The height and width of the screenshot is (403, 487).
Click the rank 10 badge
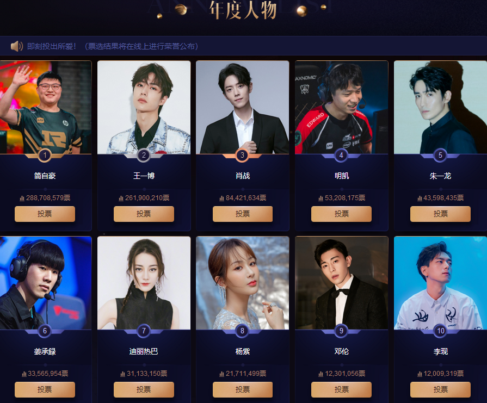click(x=440, y=331)
